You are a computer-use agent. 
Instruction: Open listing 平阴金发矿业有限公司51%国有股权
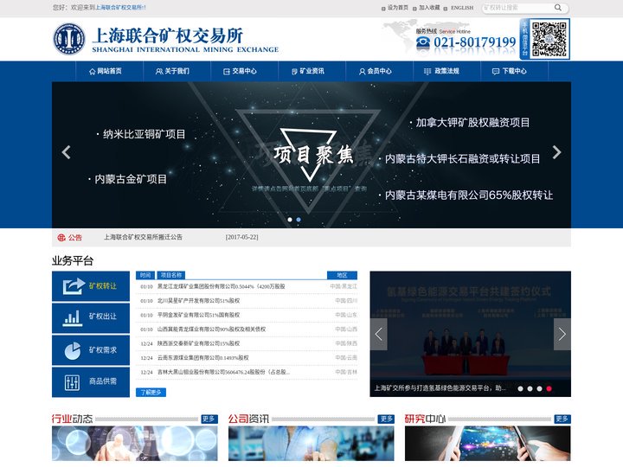click(x=199, y=315)
